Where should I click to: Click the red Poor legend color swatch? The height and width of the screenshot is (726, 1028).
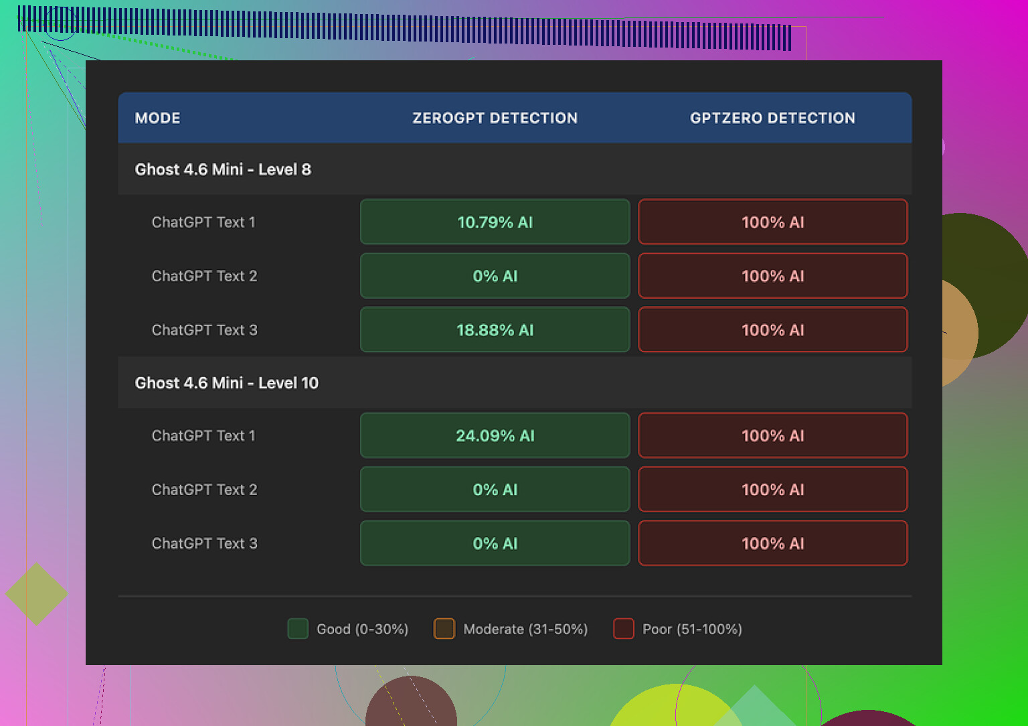click(x=624, y=629)
